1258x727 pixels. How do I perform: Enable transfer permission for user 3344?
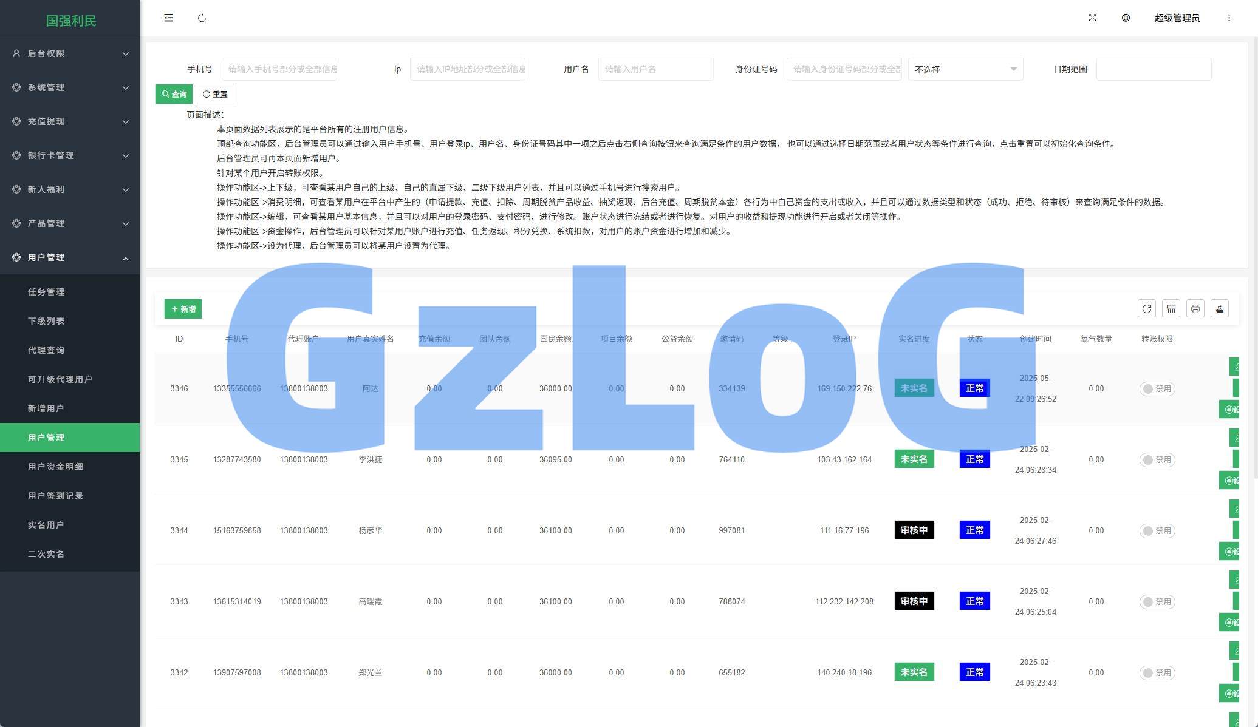click(1157, 531)
